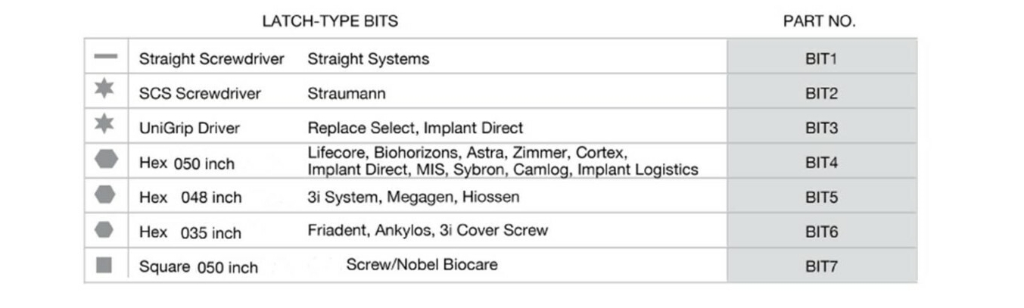Click the Hex 048 inch hexagon icon
Viewport: 1024px width, 308px height.
pyautogui.click(x=105, y=194)
